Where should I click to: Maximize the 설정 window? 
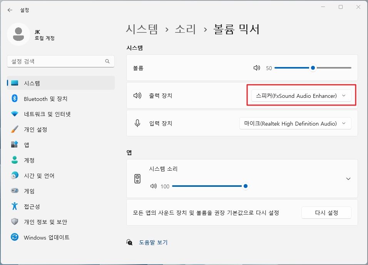(x=341, y=7)
